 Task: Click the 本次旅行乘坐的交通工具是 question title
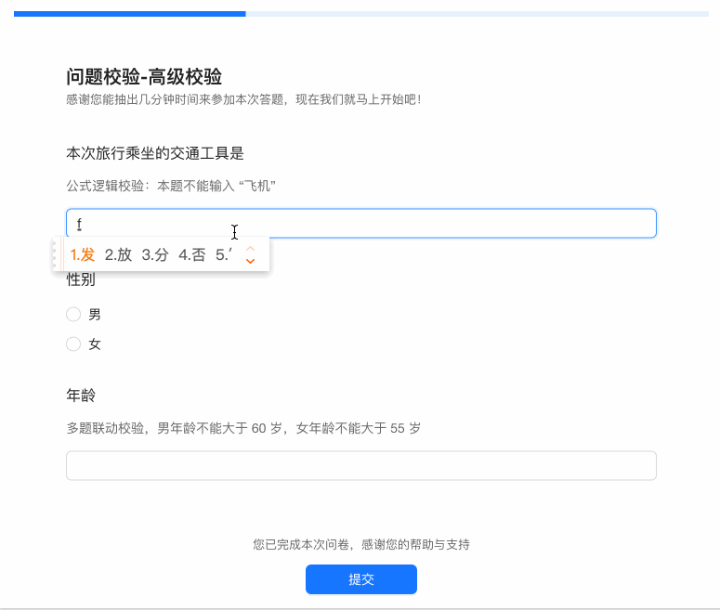pos(155,153)
